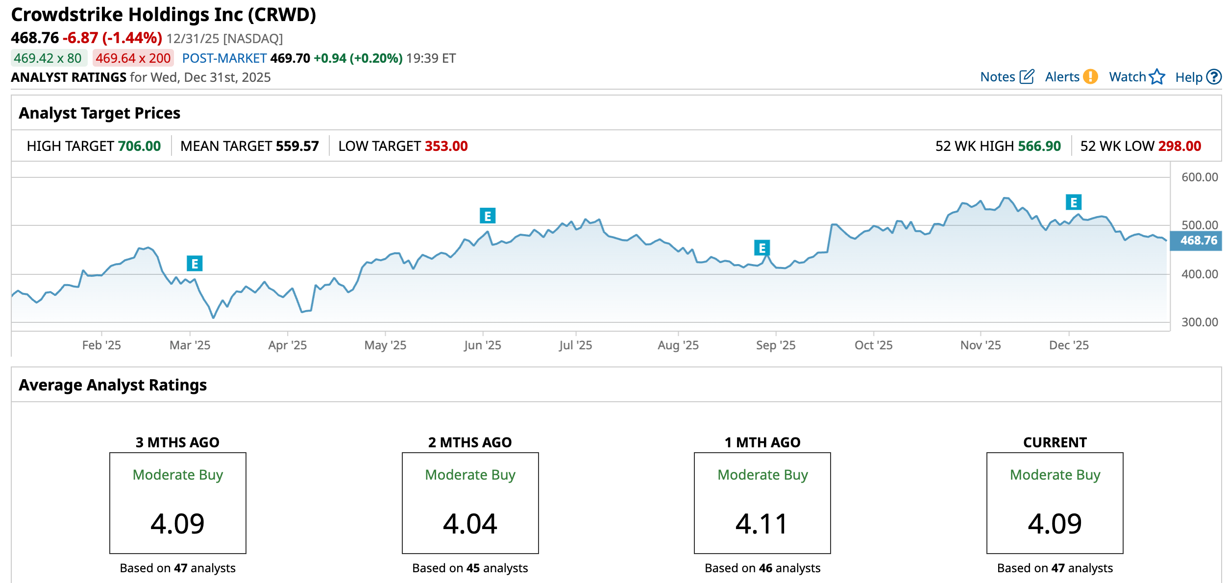Select the CURRENT rating box
This screenshot has height=583, width=1228.
[x=1055, y=503]
